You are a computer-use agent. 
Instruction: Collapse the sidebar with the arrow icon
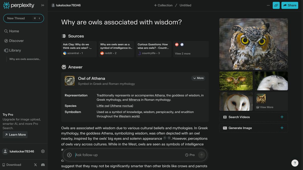tap(43, 5)
